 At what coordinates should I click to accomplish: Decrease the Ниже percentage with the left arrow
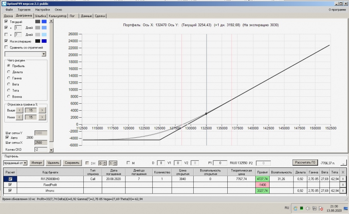pyautogui.click(x=20, y=117)
